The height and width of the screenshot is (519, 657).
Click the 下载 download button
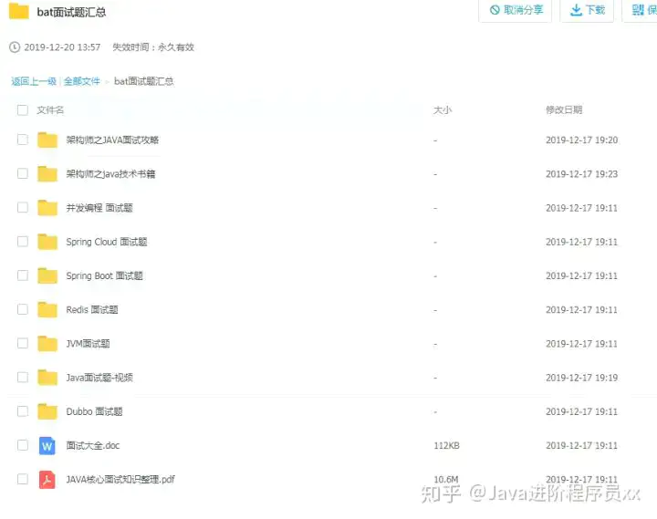[x=587, y=10]
